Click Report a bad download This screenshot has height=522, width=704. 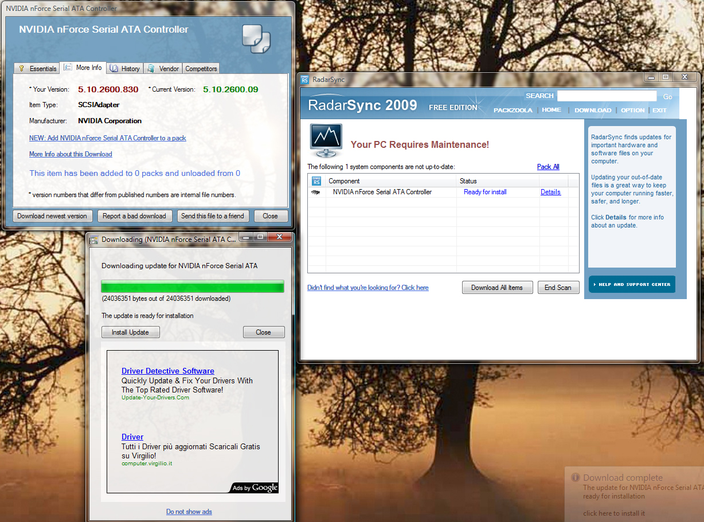coord(134,216)
